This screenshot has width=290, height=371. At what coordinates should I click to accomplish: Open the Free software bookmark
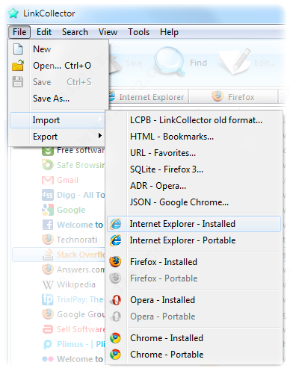click(81, 150)
